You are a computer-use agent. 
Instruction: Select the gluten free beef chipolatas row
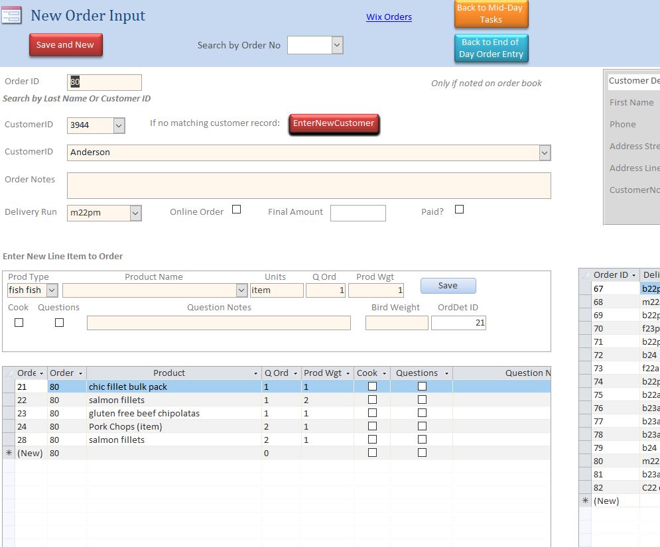click(x=144, y=413)
